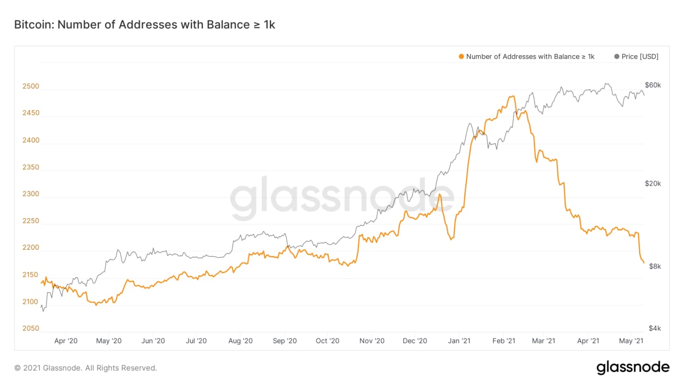Viewport: 684px width, 385px height.
Task: Click the 2300 left axis value
Action: (30, 194)
